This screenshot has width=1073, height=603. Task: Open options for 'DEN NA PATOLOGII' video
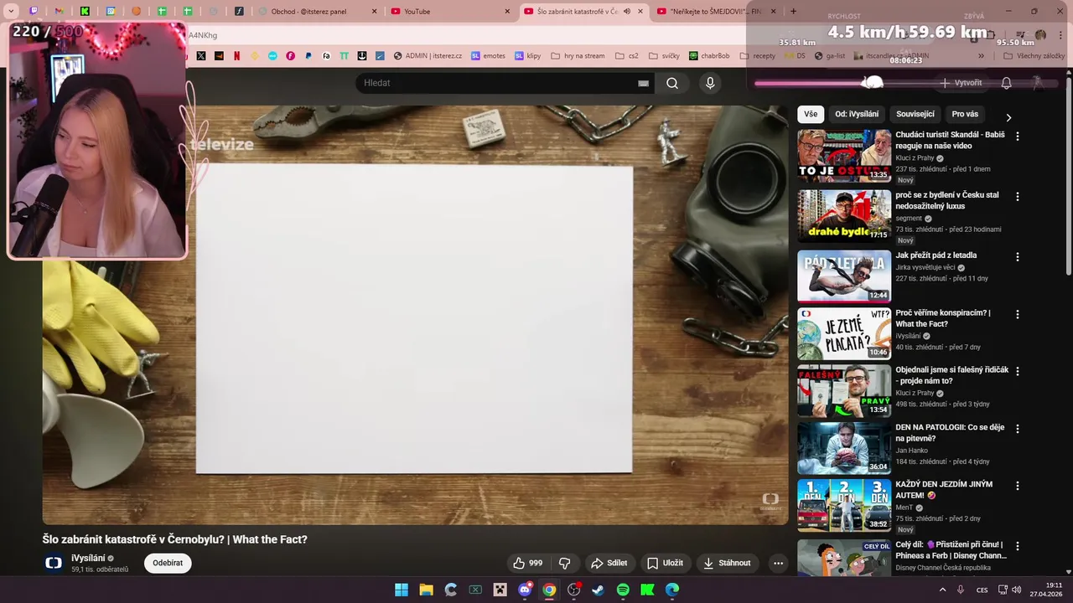(x=1018, y=429)
